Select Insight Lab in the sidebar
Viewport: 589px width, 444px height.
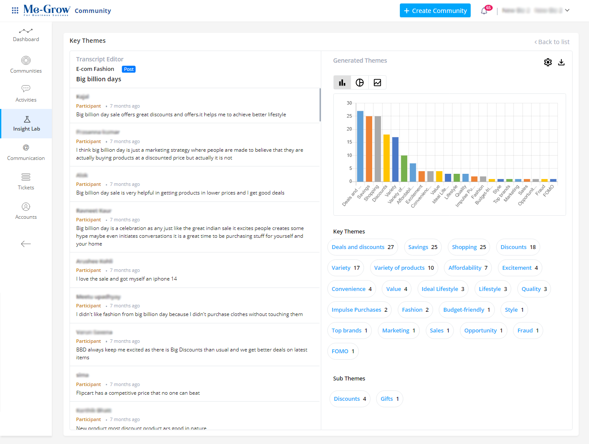pyautogui.click(x=26, y=123)
